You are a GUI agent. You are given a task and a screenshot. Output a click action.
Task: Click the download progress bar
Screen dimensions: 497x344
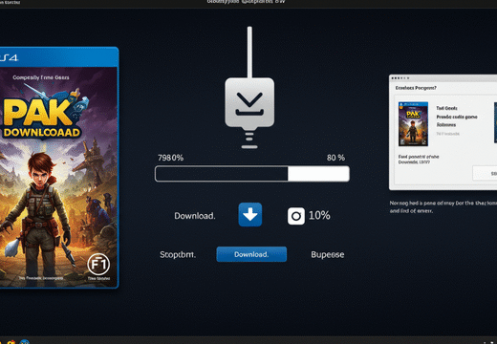pos(252,174)
